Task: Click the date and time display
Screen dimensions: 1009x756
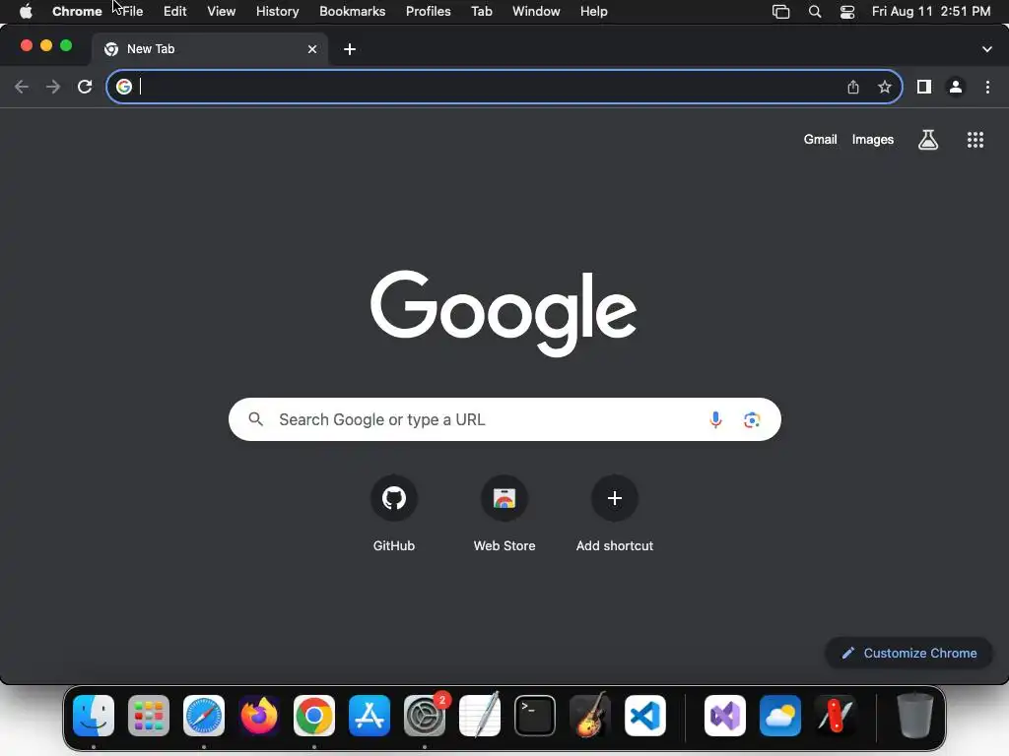Action: [x=931, y=12]
